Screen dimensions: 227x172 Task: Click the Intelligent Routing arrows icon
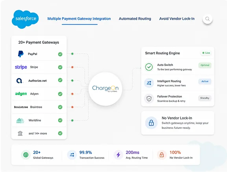click(x=149, y=83)
